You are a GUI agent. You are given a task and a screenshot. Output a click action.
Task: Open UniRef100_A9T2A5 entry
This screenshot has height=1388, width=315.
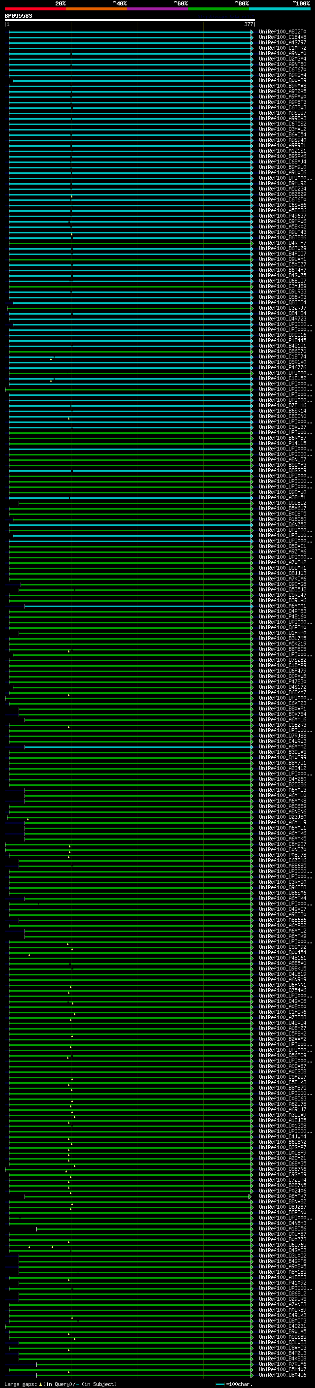click(x=283, y=91)
